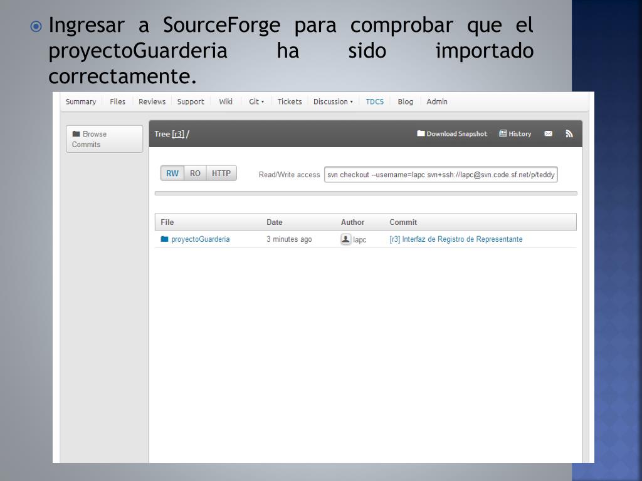The image size is (642, 481).
Task: Open the Files tab
Action: 117,101
